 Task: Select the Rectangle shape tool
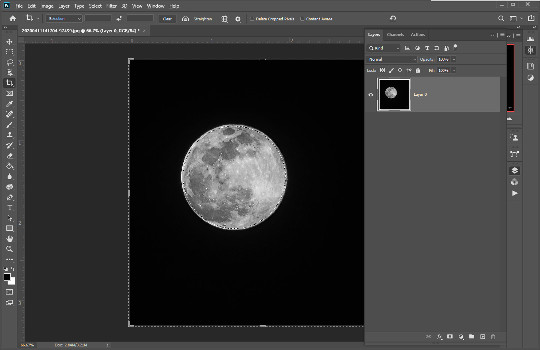(10, 228)
